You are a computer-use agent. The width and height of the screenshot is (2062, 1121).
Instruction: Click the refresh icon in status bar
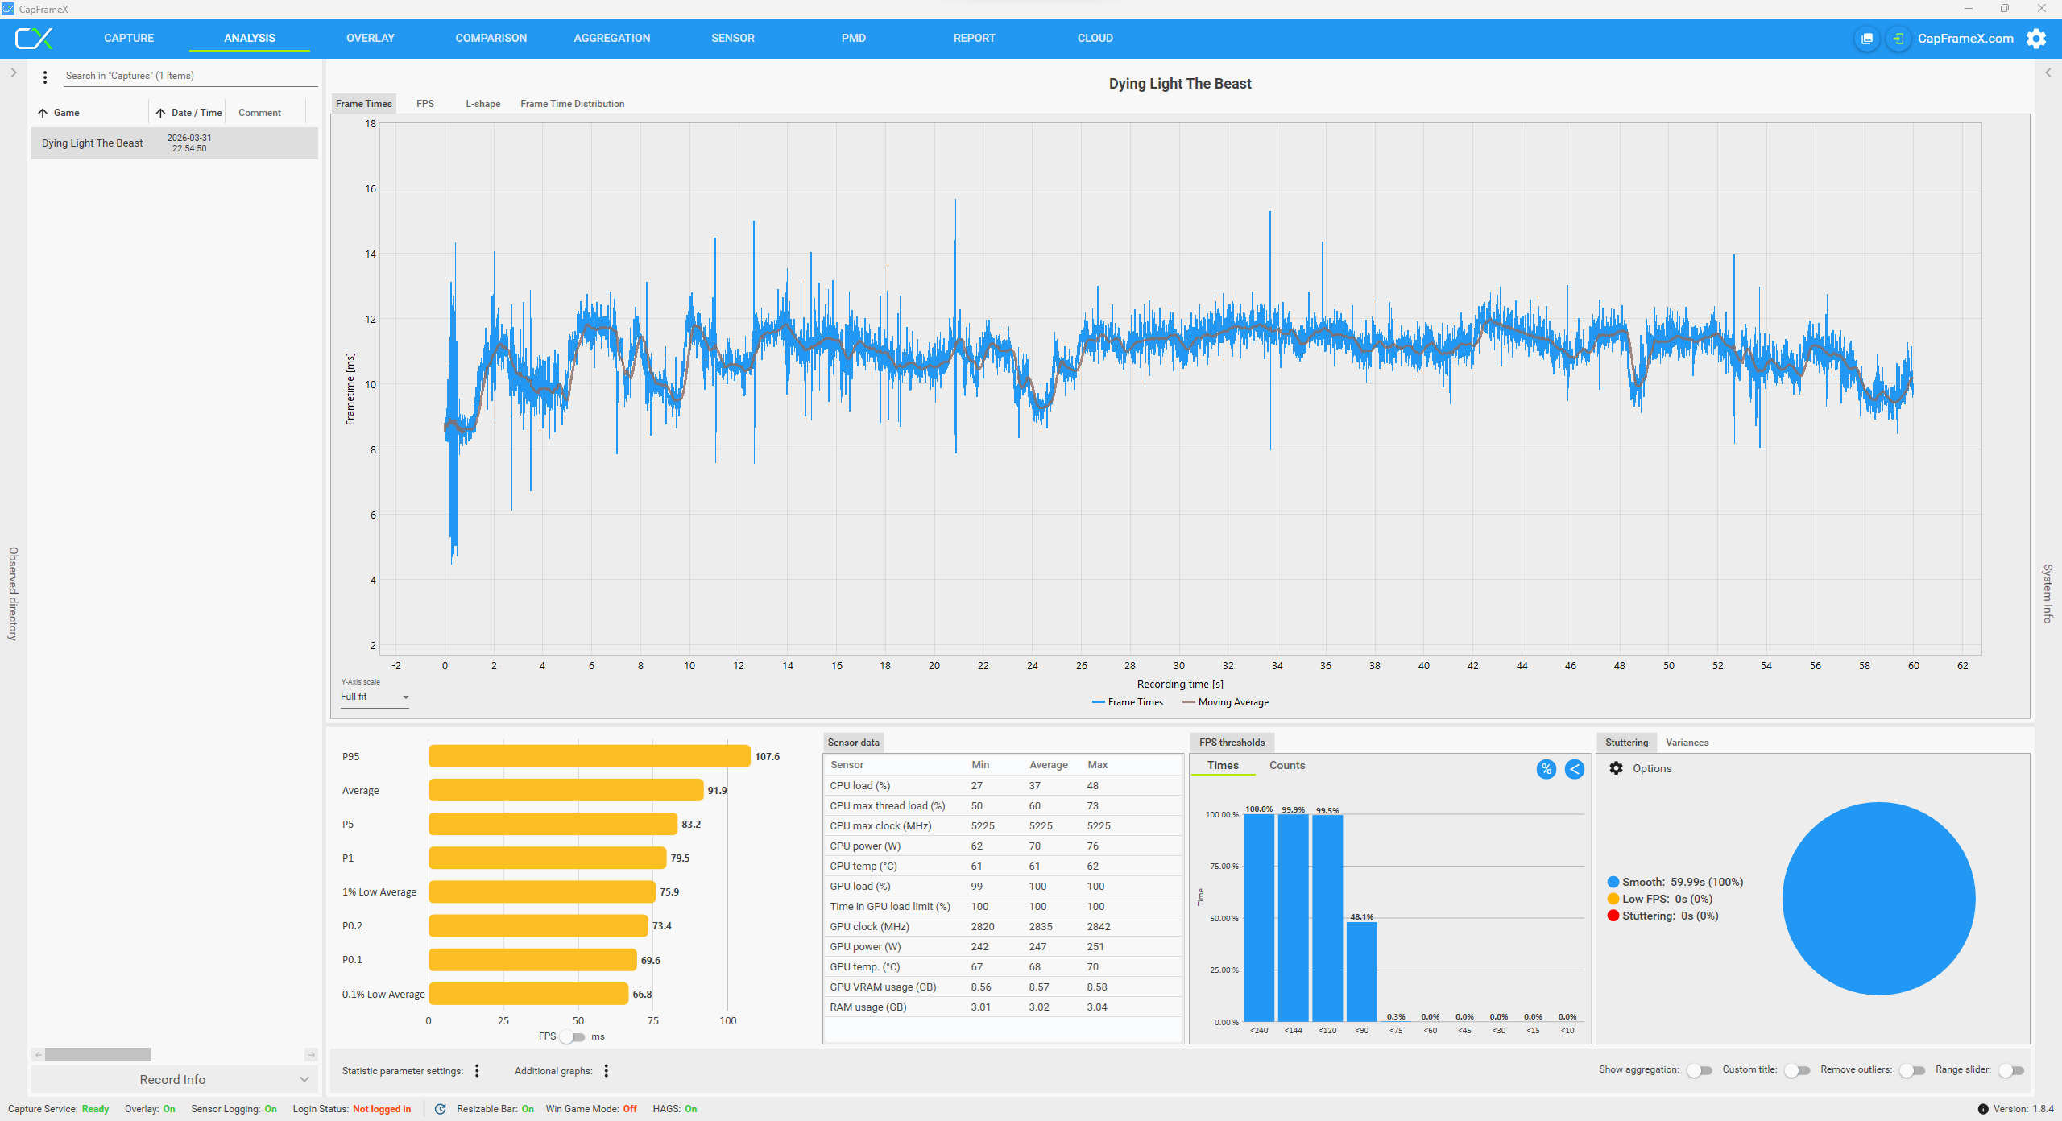[x=440, y=1109]
